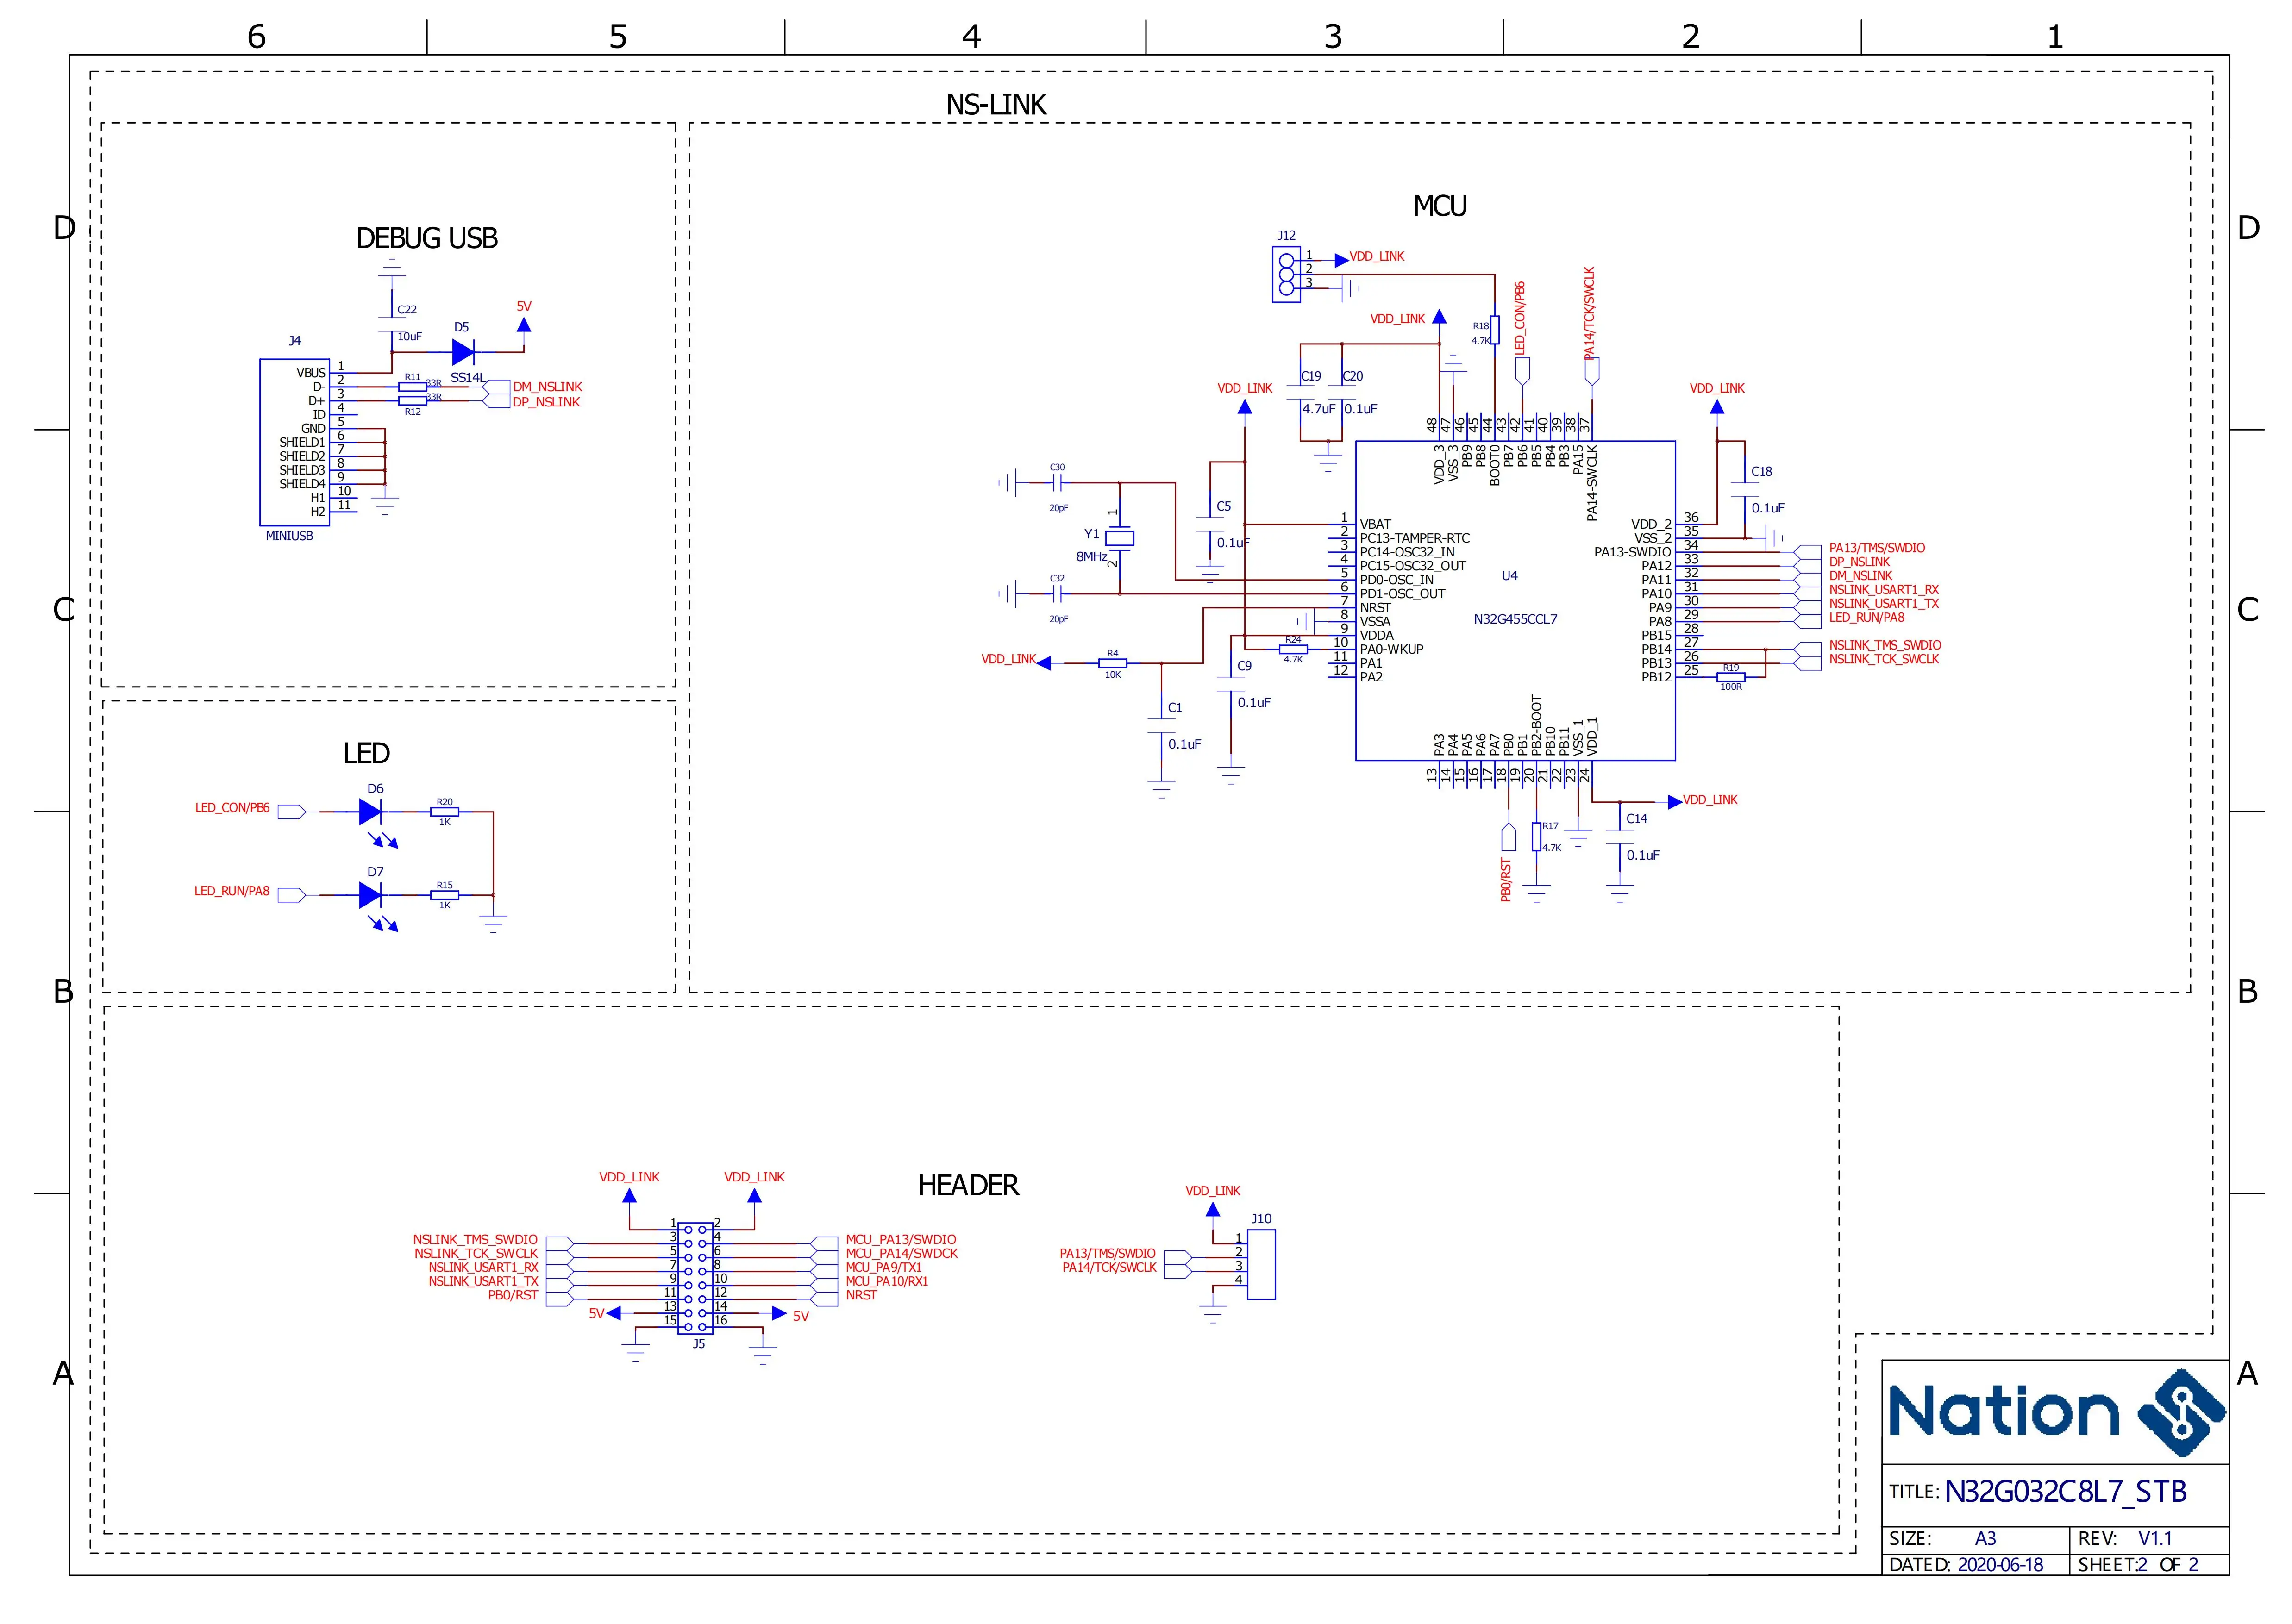
Task: Click the U4 label on the MCU
Action: 1509,576
